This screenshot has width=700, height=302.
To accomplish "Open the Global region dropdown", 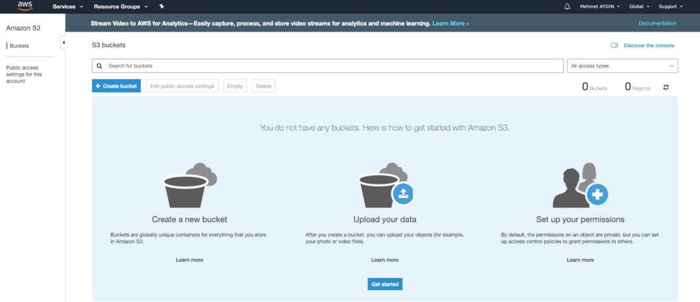I will click(x=639, y=7).
